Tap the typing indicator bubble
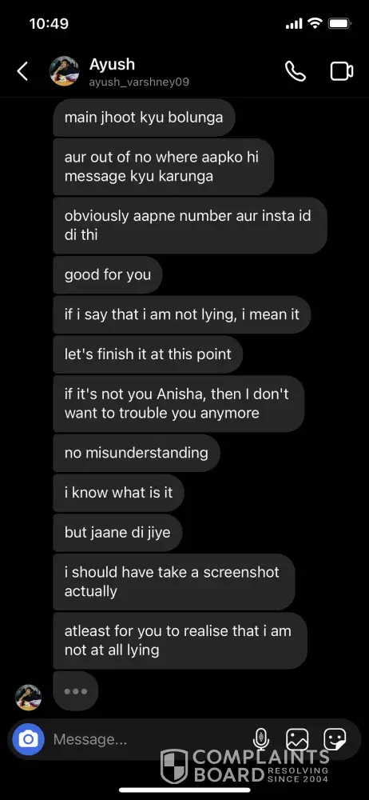The height and width of the screenshot is (800, 369). coord(75,691)
